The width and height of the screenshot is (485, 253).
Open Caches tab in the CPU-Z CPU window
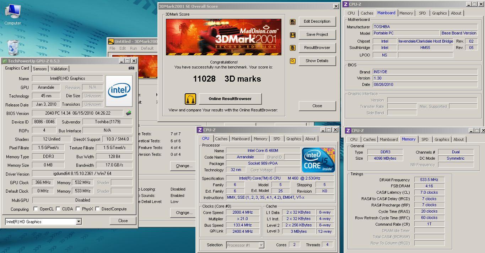click(221, 139)
